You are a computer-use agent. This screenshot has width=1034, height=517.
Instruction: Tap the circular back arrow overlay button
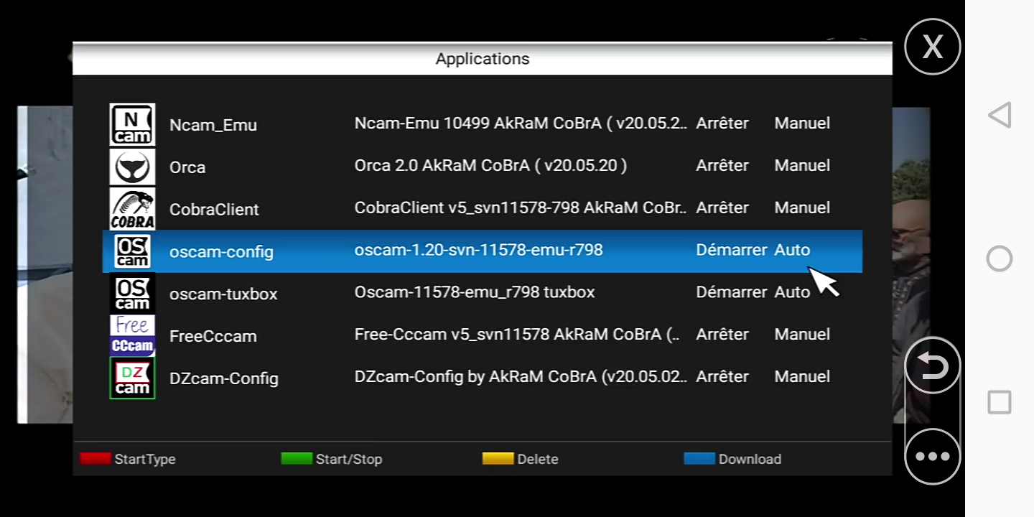(x=932, y=366)
